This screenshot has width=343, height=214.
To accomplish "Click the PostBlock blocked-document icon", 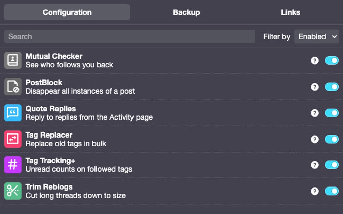I will [12, 86].
